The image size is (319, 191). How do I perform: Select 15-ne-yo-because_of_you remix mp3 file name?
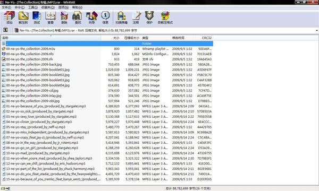point(53,179)
